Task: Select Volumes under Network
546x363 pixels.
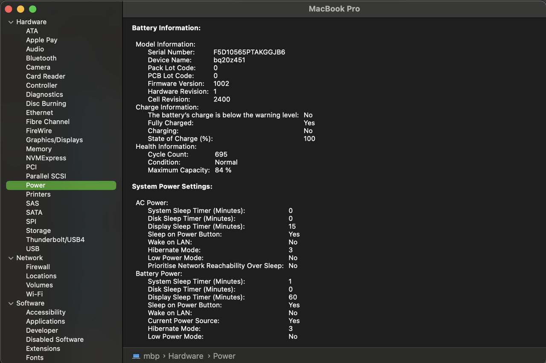Action: pyautogui.click(x=40, y=285)
